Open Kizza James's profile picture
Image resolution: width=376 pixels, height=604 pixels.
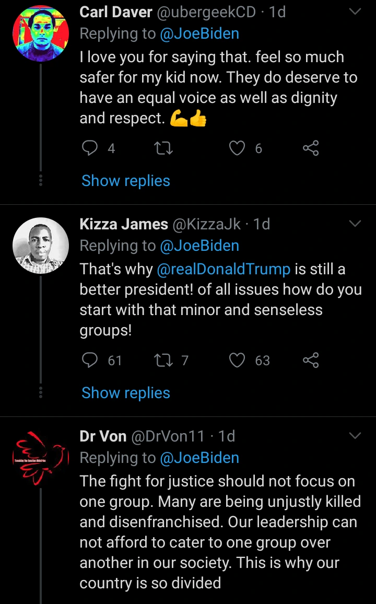point(41,246)
